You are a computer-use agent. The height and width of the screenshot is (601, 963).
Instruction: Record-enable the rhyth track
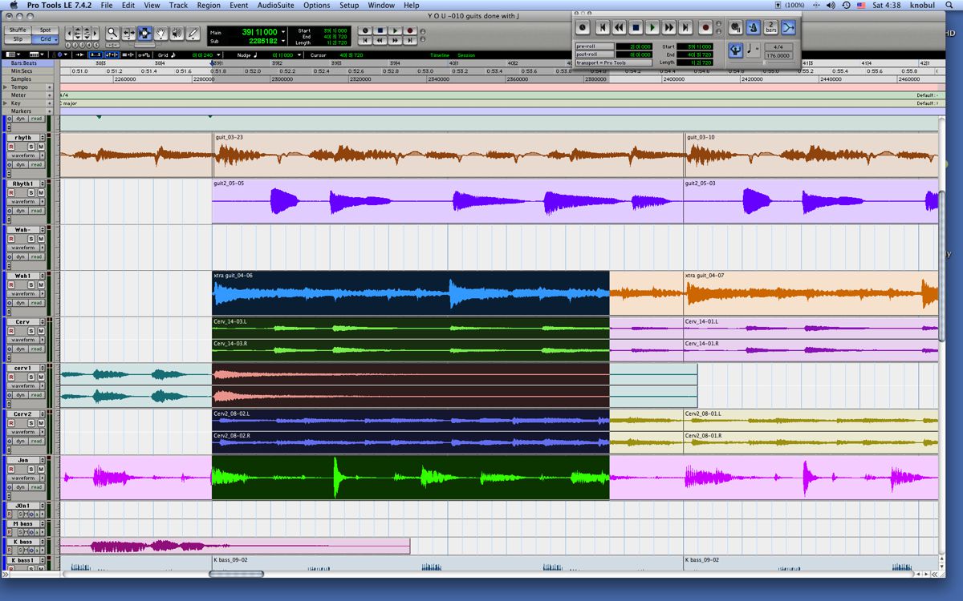11,147
